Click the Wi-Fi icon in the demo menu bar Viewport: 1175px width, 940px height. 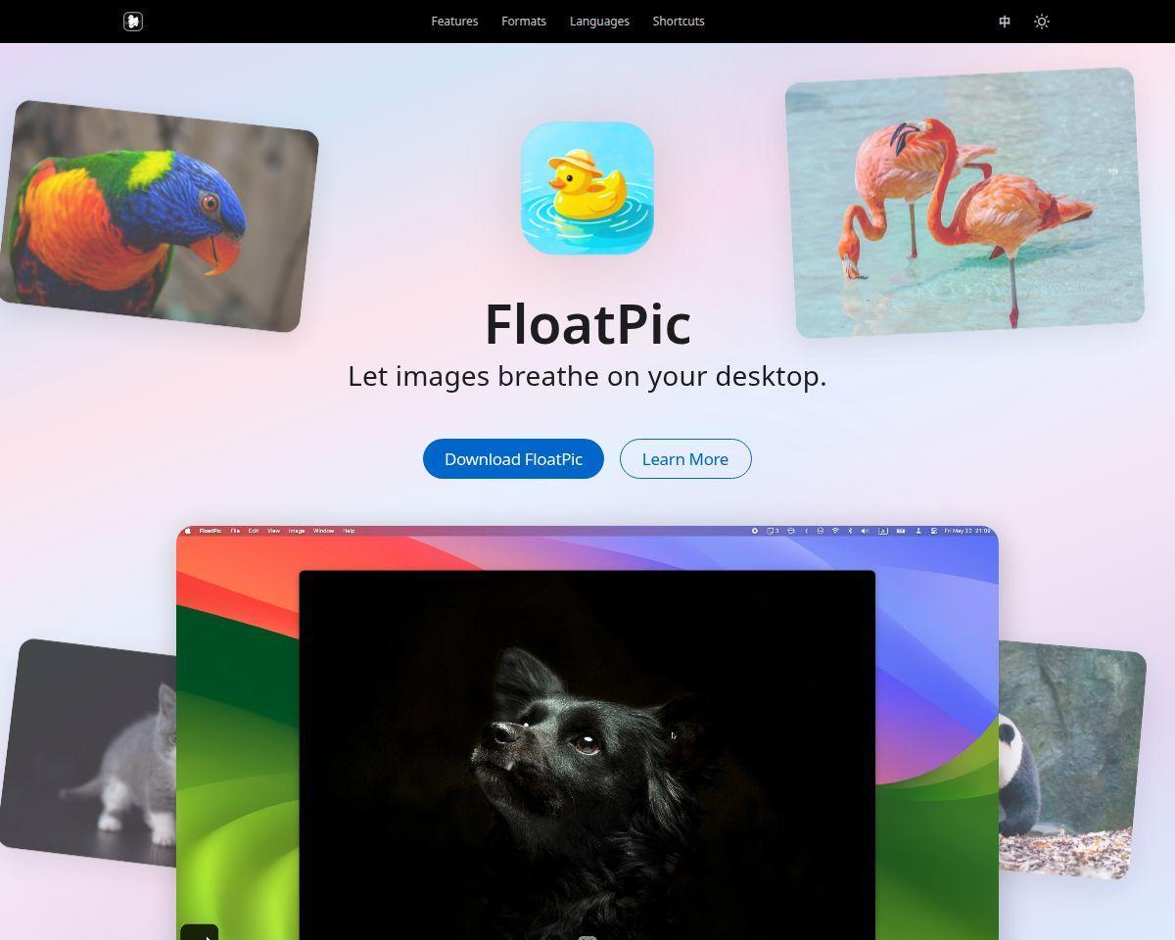click(835, 531)
